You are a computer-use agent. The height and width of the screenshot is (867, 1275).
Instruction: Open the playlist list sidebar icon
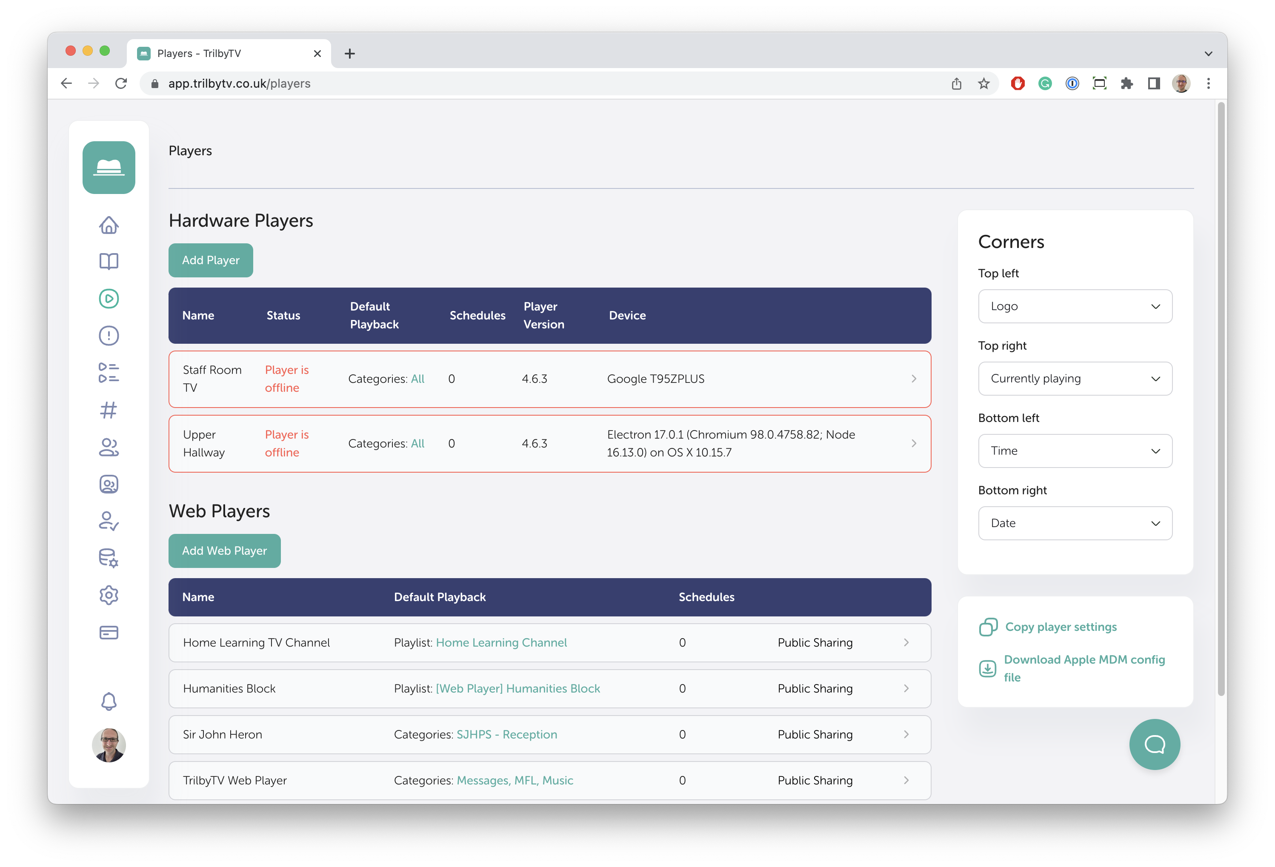109,373
